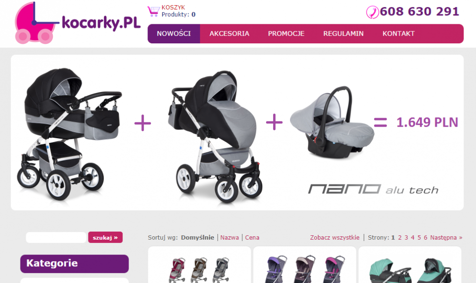The image size is (476, 283).
Task: Open the NOWOŚCI menu tab
Action: coord(174,33)
